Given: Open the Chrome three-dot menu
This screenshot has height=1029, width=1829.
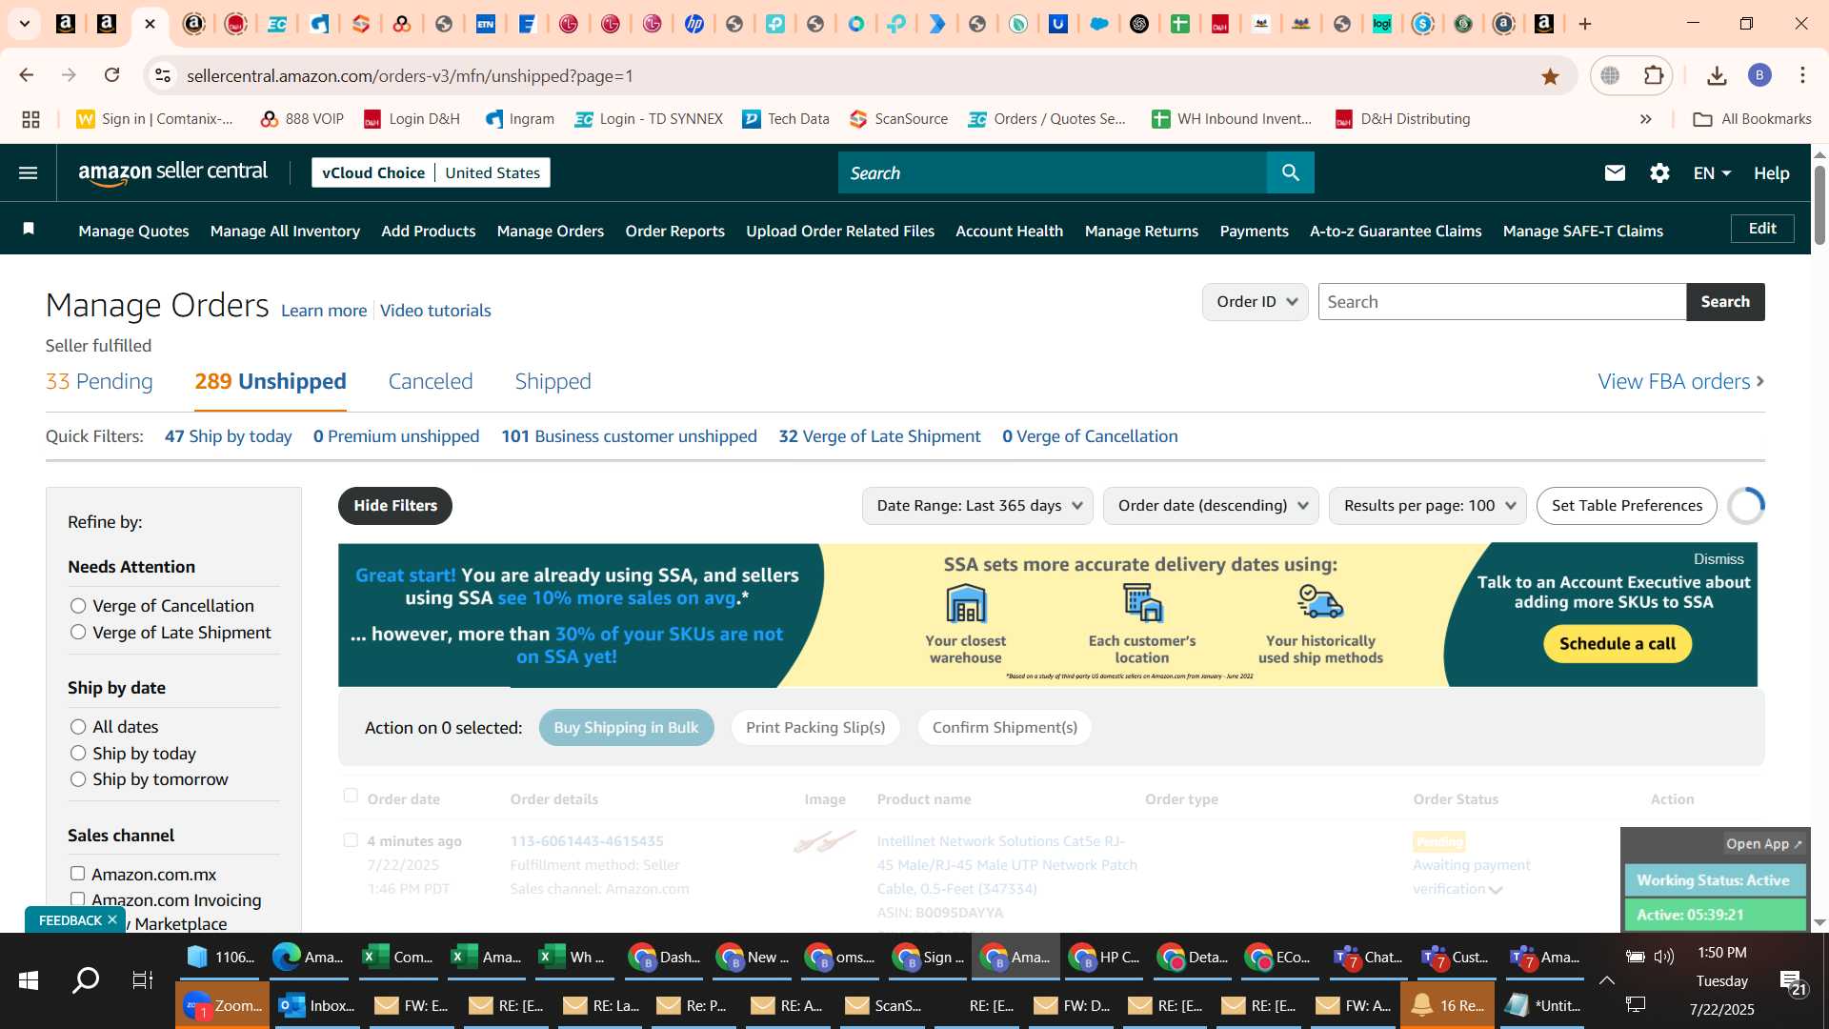Looking at the screenshot, I should [1802, 75].
